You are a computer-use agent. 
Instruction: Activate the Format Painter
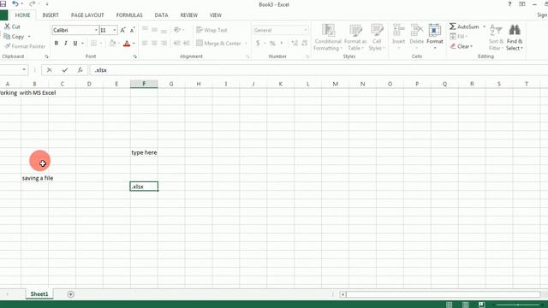(x=25, y=46)
